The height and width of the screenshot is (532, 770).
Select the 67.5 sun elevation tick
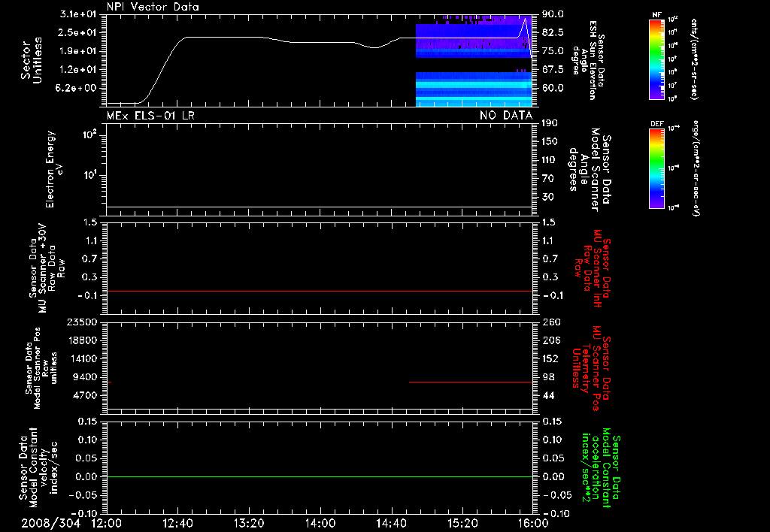coord(553,70)
